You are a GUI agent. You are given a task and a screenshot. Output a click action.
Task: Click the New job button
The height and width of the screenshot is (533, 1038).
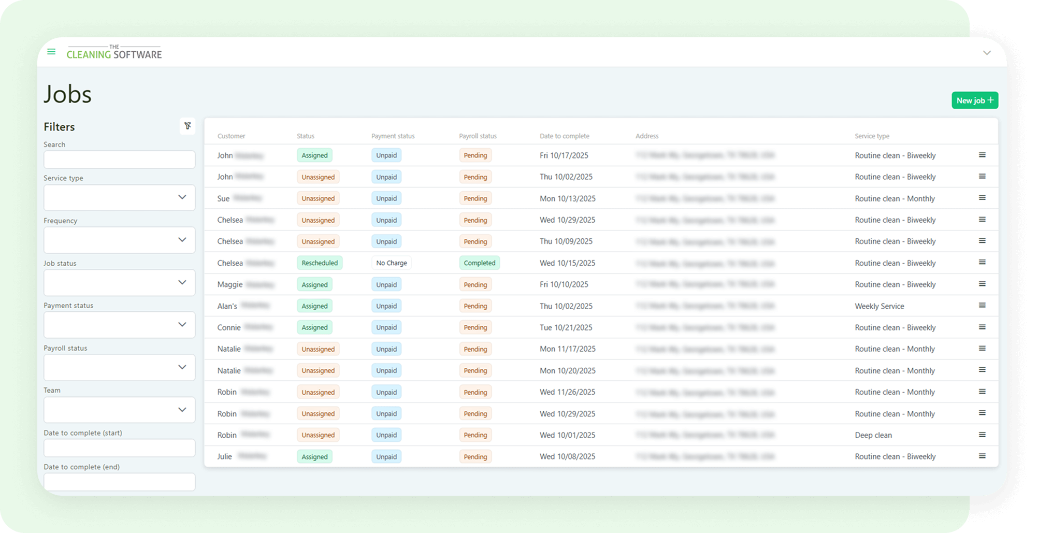click(974, 100)
